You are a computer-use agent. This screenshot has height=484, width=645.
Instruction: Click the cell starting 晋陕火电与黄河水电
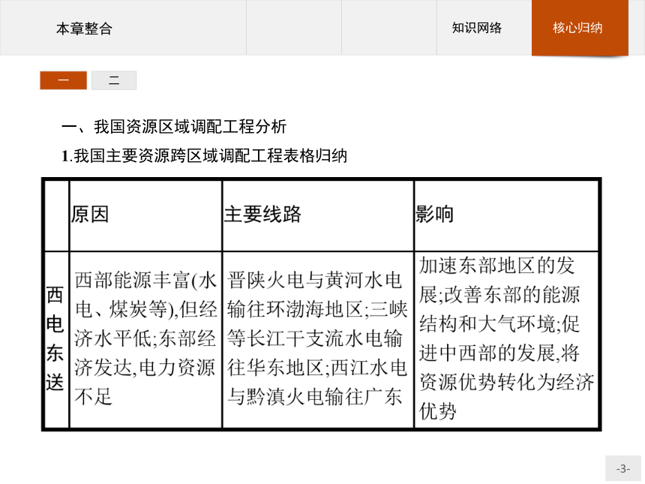coord(318,339)
